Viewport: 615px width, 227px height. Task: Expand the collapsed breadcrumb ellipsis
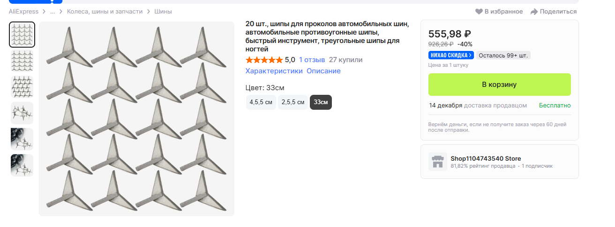52,12
